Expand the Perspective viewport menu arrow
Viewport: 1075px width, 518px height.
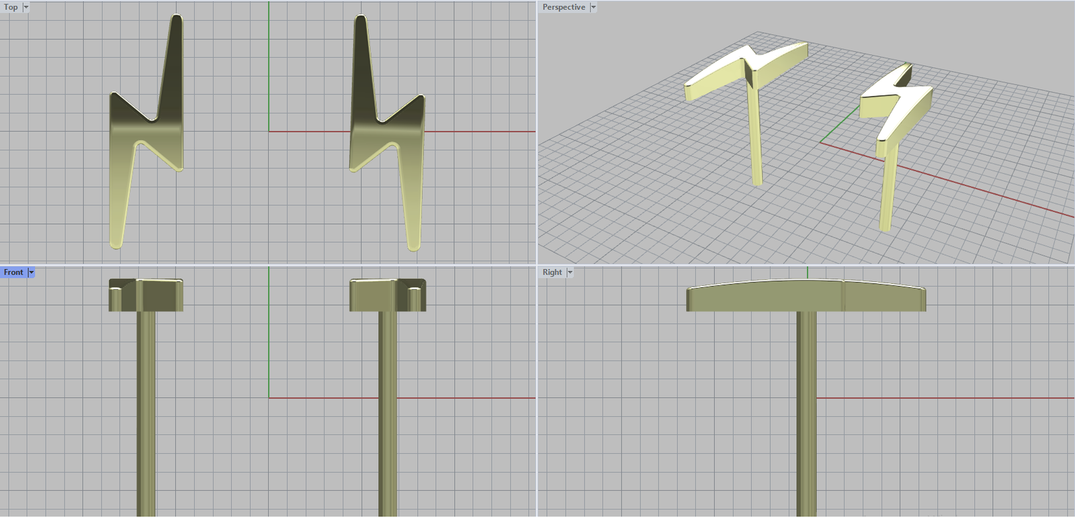(x=593, y=7)
